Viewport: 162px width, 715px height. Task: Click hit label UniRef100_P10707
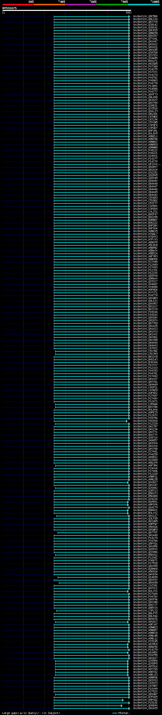coord(145,365)
